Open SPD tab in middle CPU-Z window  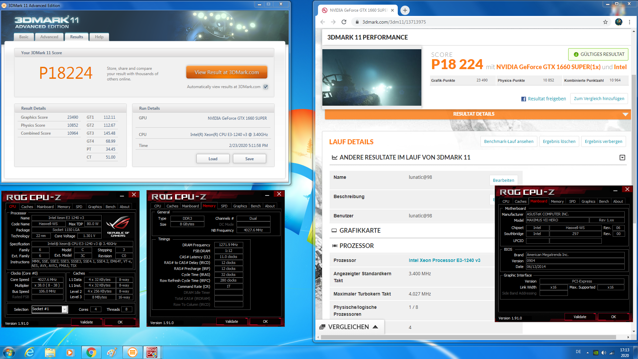coord(224,206)
